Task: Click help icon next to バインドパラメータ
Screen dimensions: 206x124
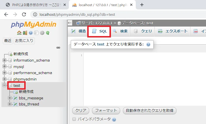Action: (114, 120)
